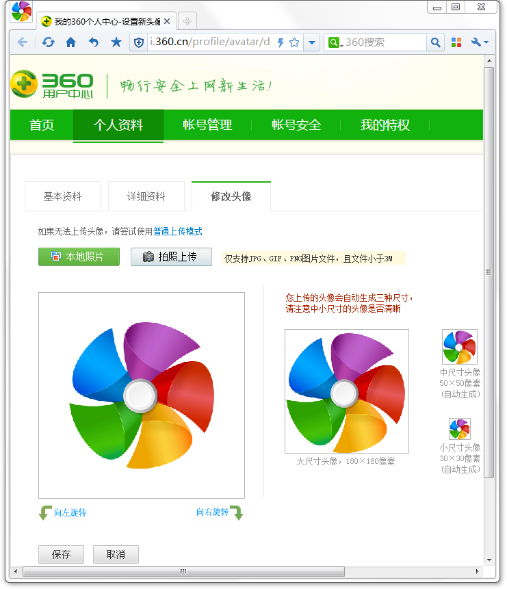Image resolution: width=507 pixels, height=589 pixels.
Task: Click the lightning speed-mode icon
Action: [281, 42]
